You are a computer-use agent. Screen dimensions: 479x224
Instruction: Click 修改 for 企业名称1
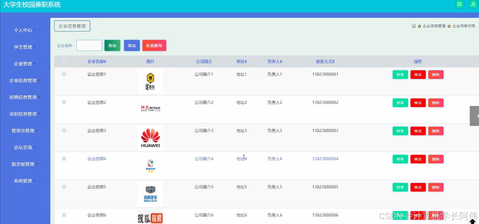coord(418,75)
